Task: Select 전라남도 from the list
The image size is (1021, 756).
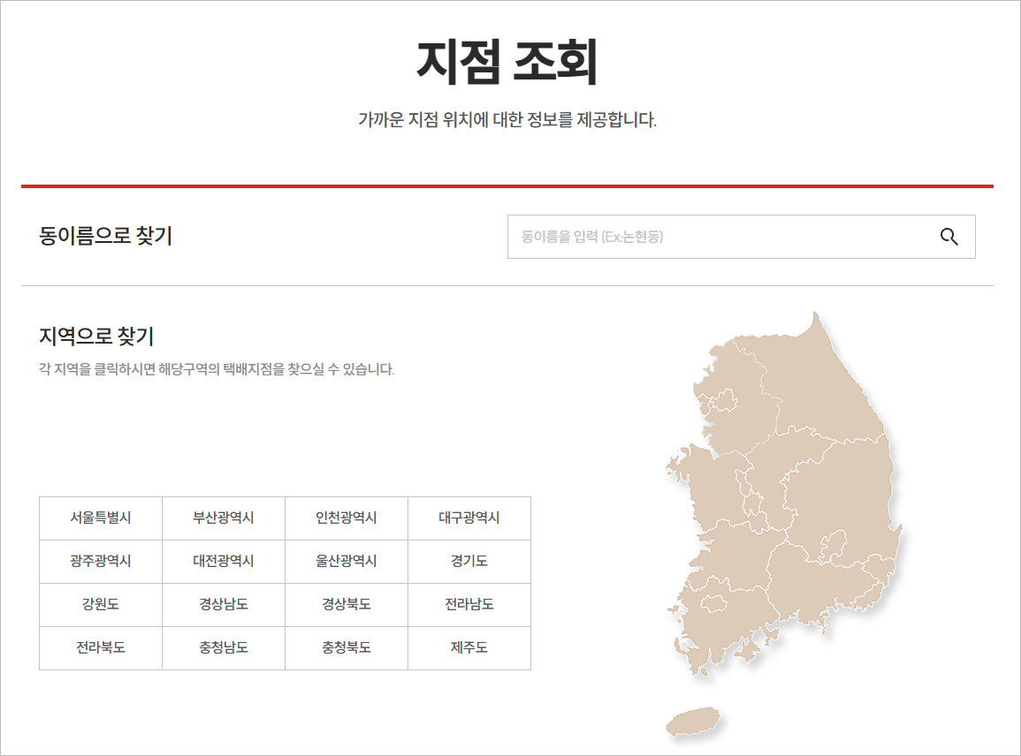Action: (469, 605)
